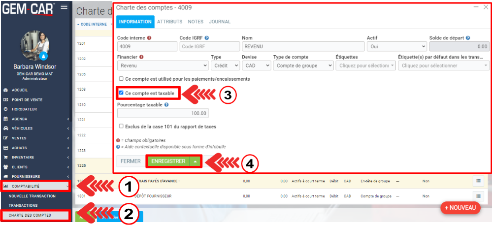Click the Accueil home icon in the sidebar

(5, 90)
